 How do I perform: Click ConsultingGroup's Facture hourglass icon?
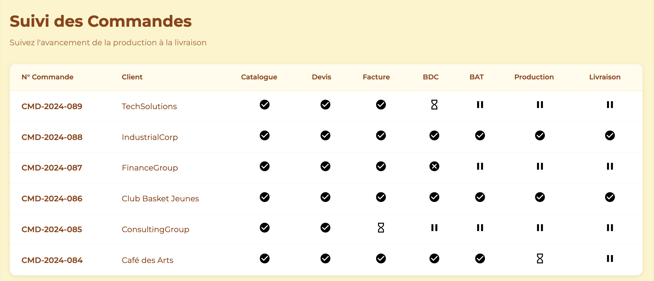381,228
